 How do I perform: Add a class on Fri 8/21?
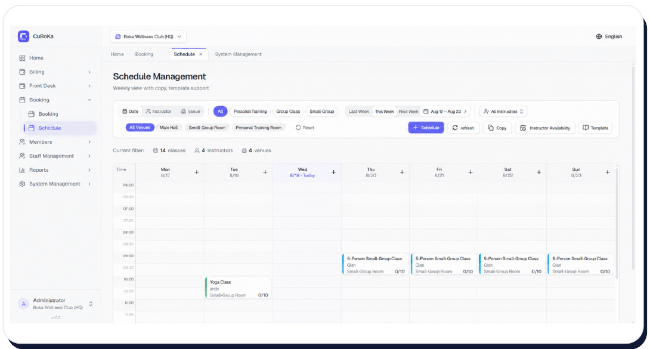pos(471,172)
